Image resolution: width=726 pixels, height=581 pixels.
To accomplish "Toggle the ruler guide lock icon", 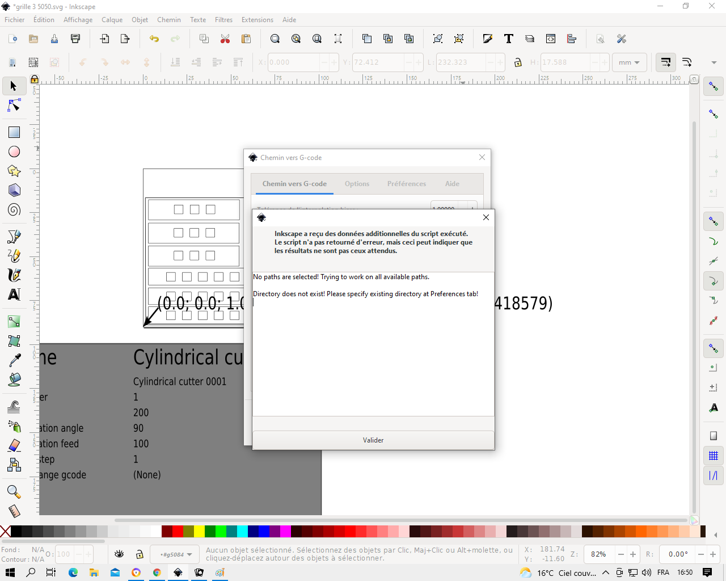I will 35,79.
